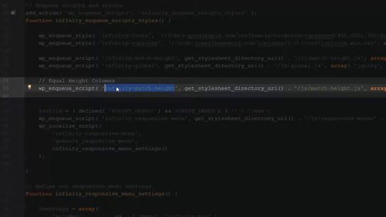The image size is (386, 217).
Task: Click 'wp_enqueue_script(' on the highlighted line
Action: (x=68, y=89)
